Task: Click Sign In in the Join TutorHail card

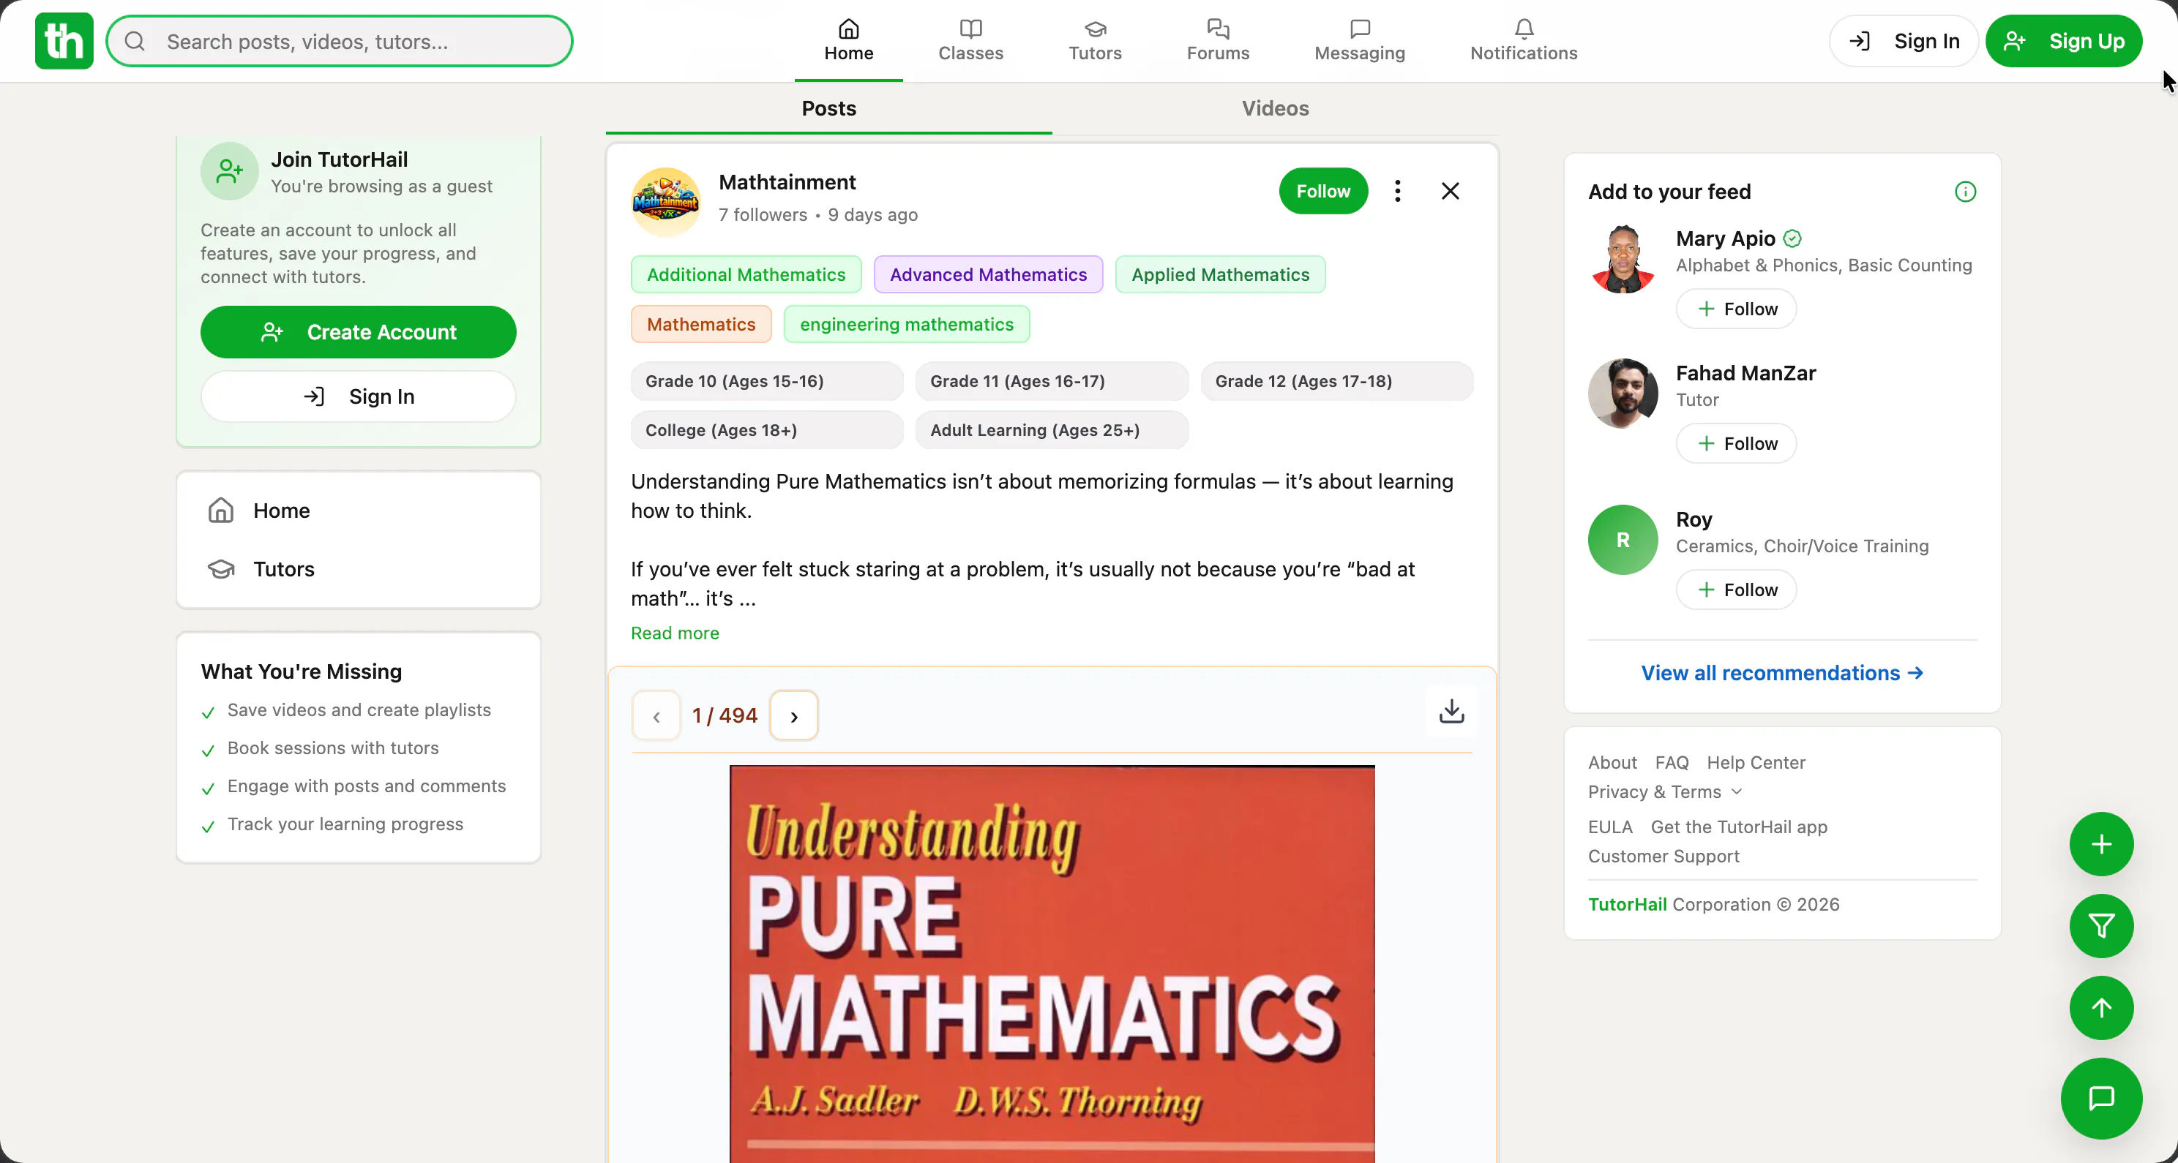Action: point(358,396)
